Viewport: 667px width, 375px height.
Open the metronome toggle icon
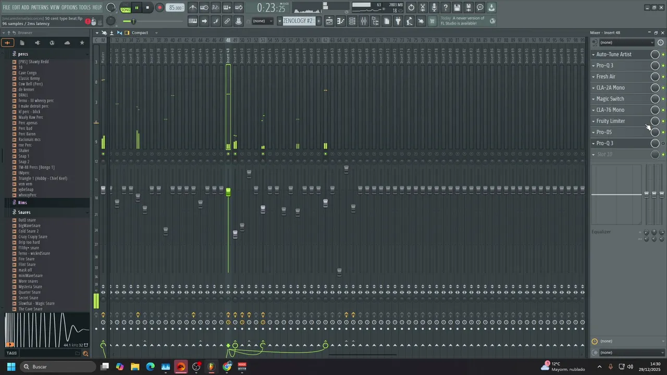[x=193, y=8]
